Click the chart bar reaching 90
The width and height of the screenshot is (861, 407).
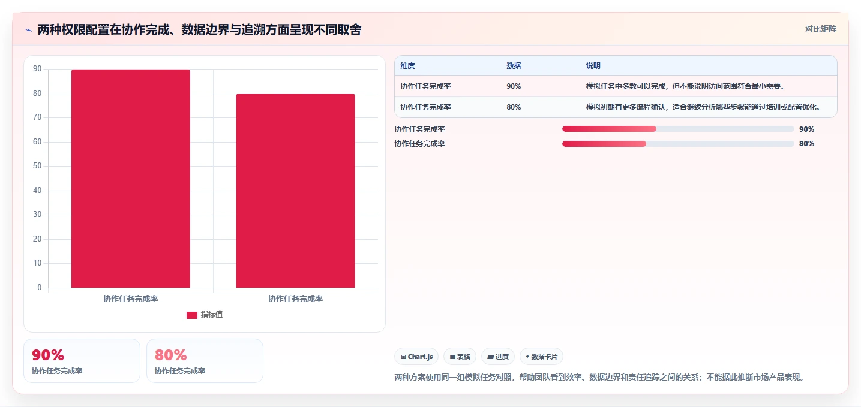131,179
